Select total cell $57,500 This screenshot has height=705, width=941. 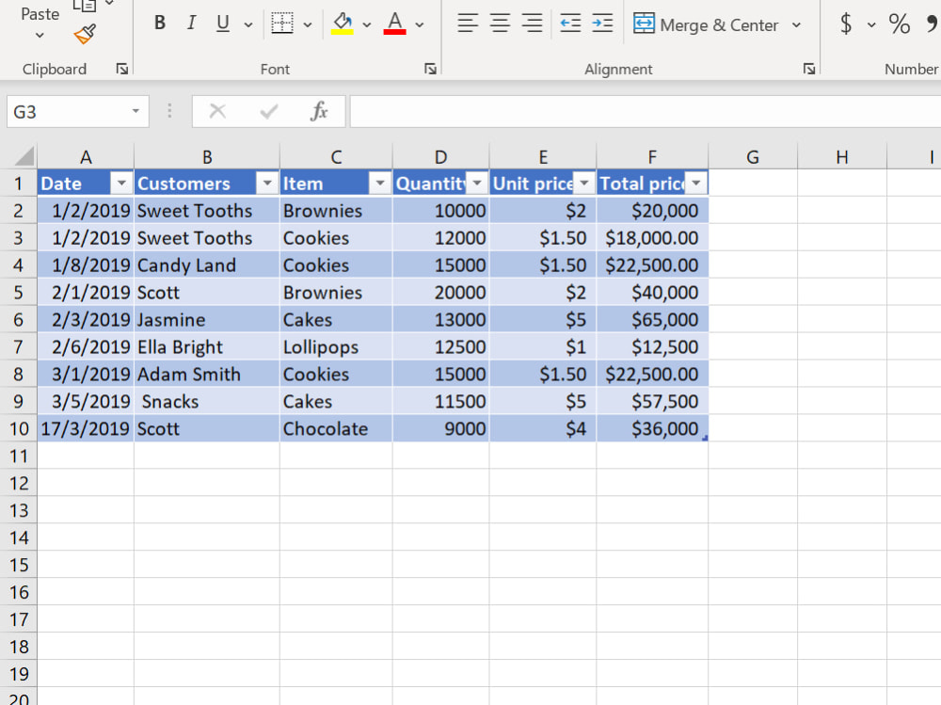point(652,402)
